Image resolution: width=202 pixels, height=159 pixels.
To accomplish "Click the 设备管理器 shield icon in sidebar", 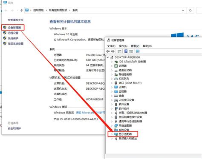I will click(x=5, y=27).
